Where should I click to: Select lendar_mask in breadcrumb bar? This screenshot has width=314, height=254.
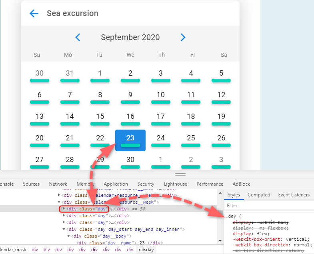(x=13, y=250)
